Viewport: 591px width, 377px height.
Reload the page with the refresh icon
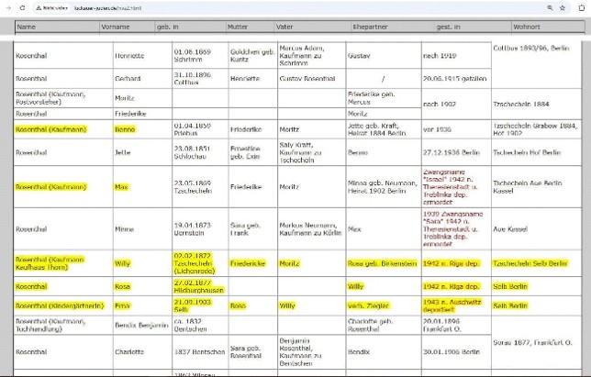(22, 7)
